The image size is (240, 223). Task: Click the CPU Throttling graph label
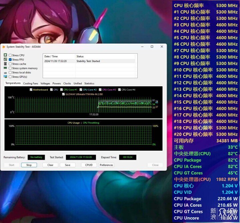pyautogui.click(x=91, y=123)
